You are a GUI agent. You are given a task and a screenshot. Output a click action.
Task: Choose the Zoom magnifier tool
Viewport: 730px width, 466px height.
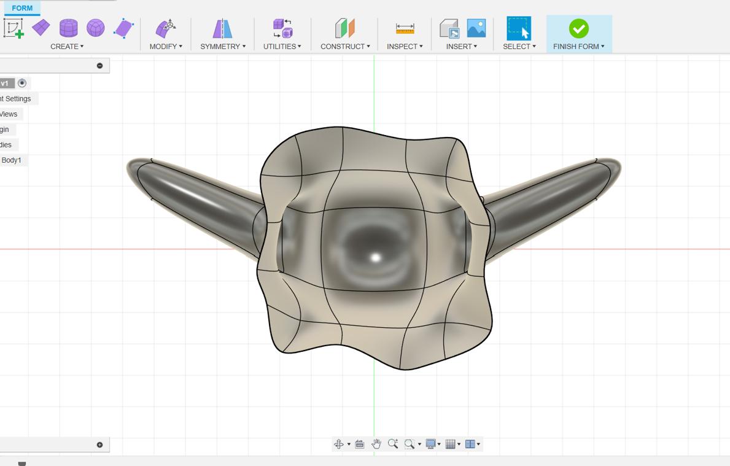393,444
